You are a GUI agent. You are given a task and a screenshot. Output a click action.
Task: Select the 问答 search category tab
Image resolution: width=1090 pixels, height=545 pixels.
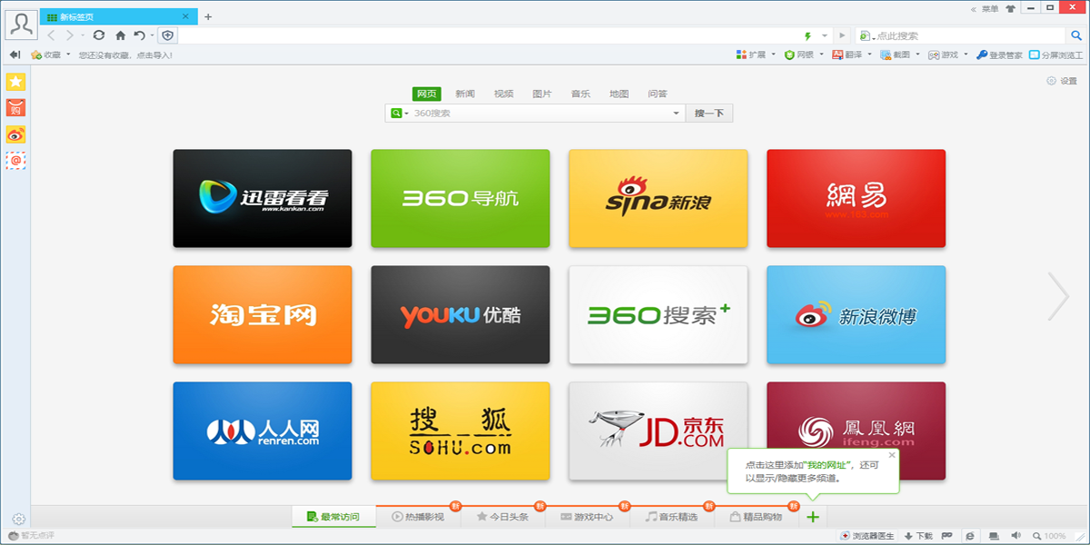658,94
